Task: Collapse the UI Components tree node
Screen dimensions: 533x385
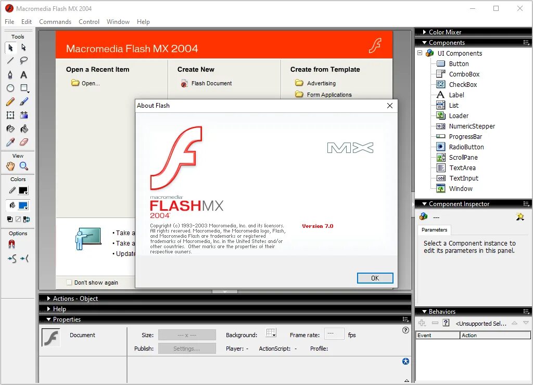Action: click(420, 53)
